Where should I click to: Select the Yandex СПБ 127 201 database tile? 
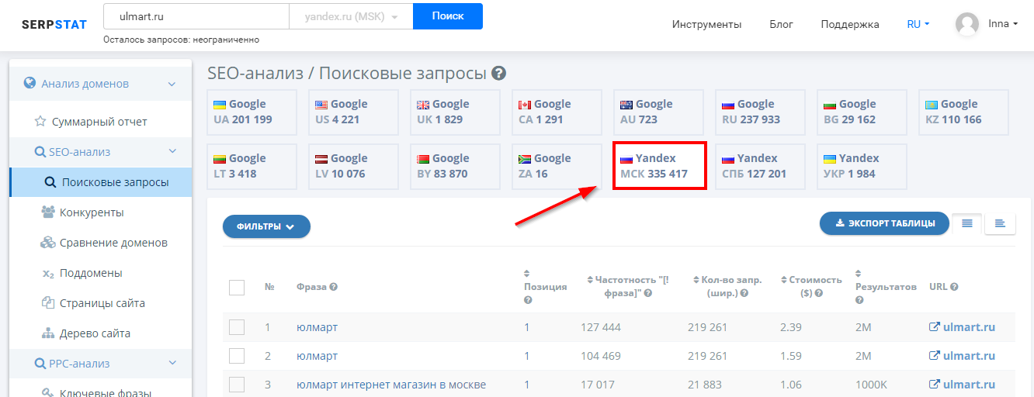point(760,167)
